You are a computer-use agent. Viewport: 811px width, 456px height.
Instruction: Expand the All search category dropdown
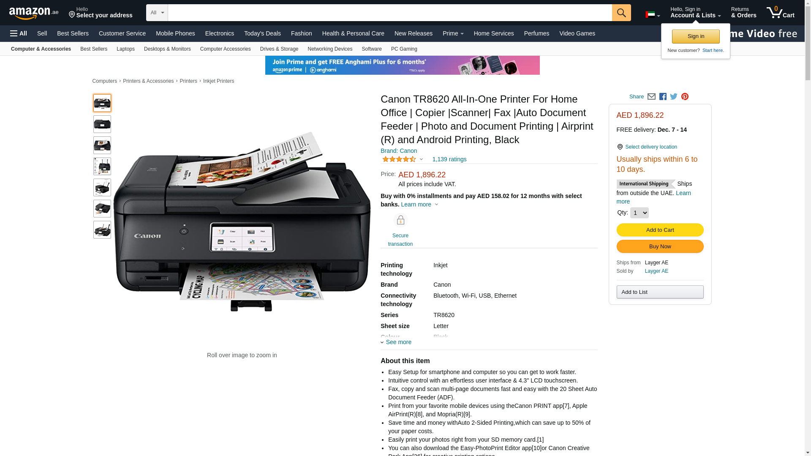click(157, 13)
